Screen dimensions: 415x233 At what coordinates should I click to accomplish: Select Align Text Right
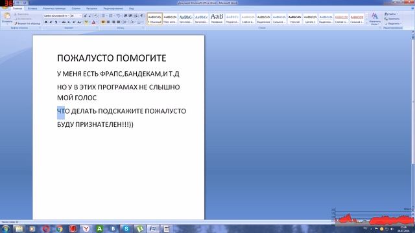pyautogui.click(x=113, y=22)
